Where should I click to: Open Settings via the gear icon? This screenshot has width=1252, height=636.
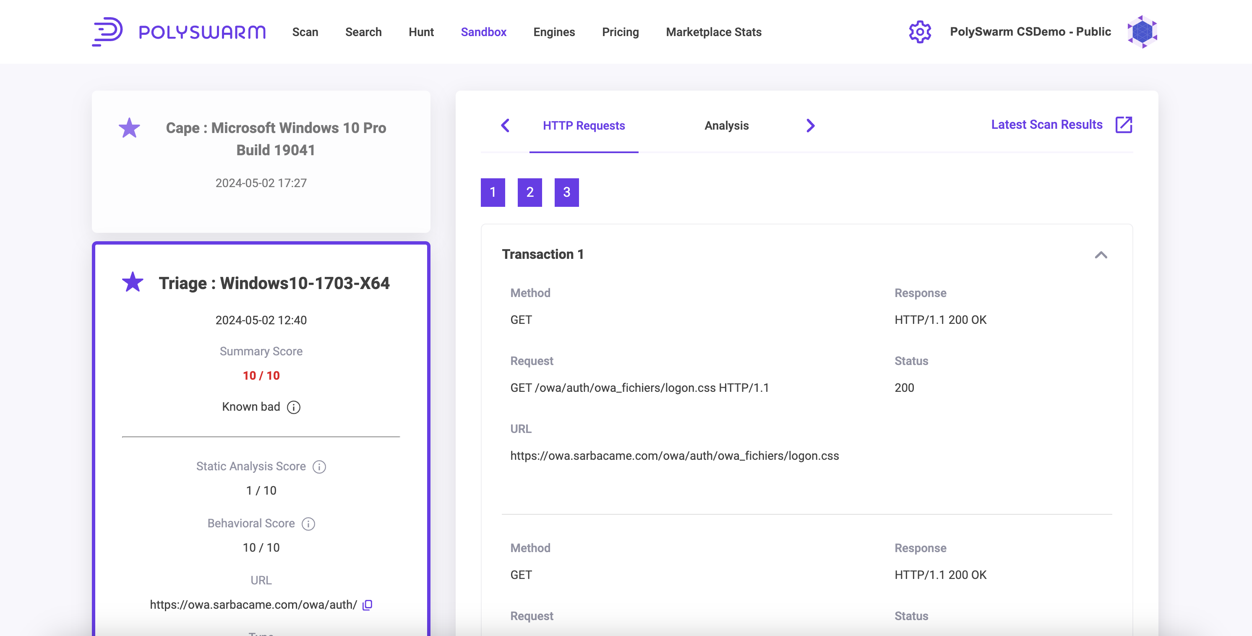pyautogui.click(x=920, y=31)
